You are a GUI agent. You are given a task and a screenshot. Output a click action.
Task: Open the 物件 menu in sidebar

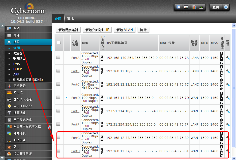tap(28, 35)
